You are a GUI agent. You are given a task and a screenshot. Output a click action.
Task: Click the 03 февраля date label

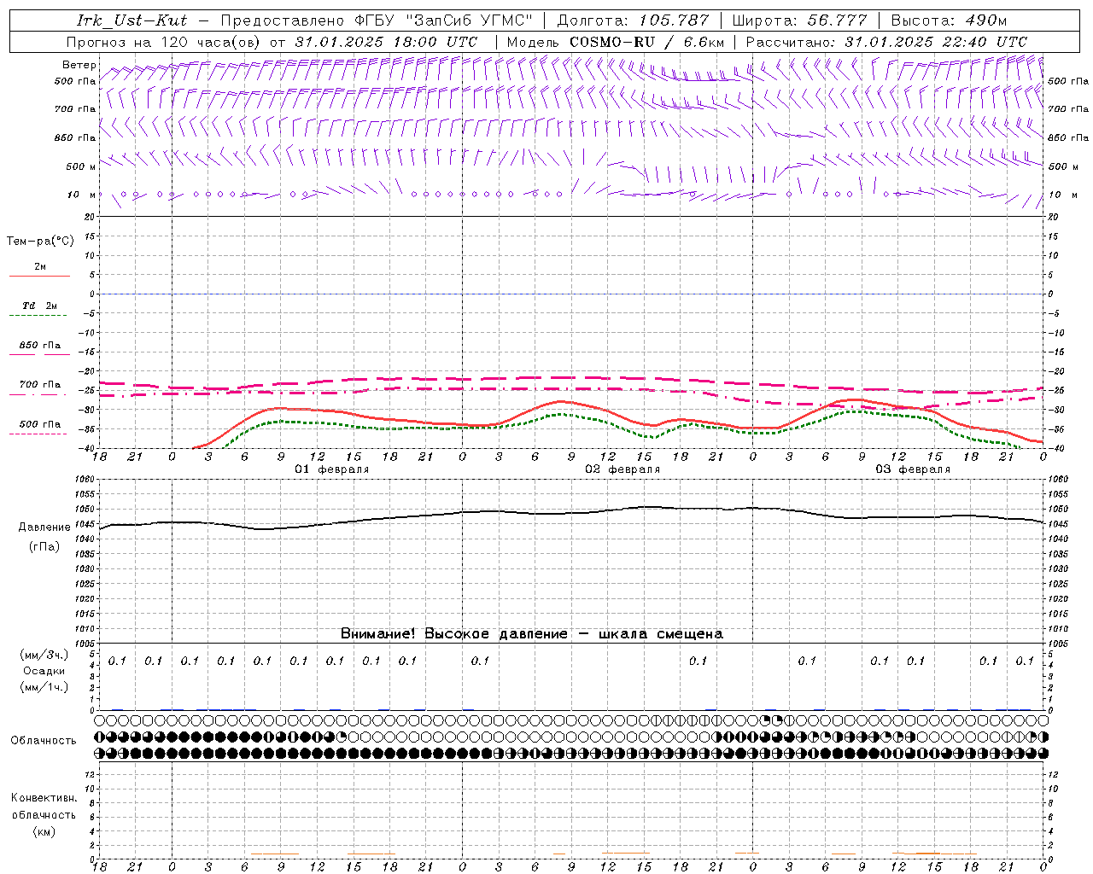pyautogui.click(x=913, y=469)
